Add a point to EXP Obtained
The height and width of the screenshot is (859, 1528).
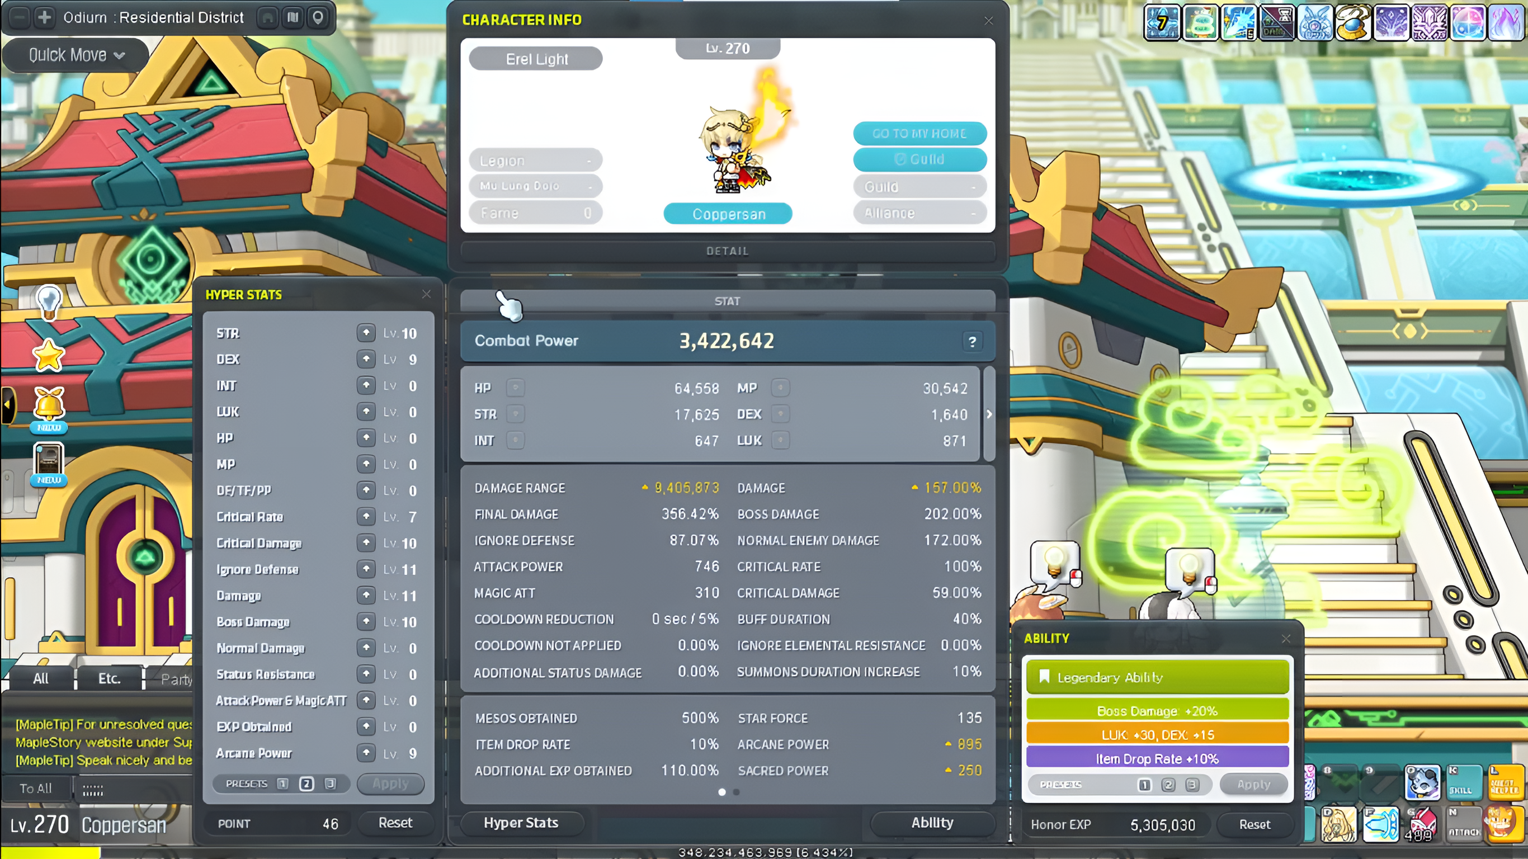[366, 726]
